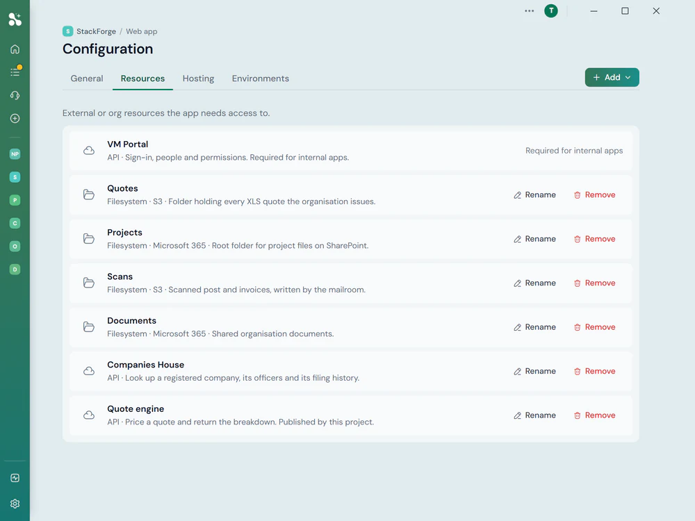
Task: Rename the Projects resource
Action: coord(534,239)
